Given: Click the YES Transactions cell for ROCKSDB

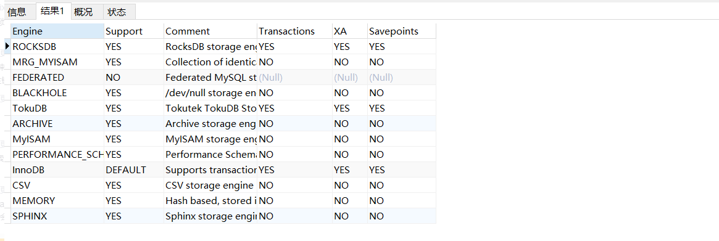Looking at the screenshot, I should click(295, 47).
